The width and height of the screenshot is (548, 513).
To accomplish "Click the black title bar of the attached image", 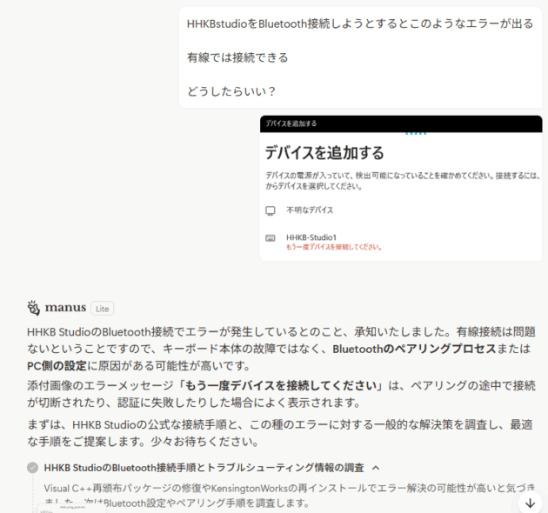I will pos(400,123).
